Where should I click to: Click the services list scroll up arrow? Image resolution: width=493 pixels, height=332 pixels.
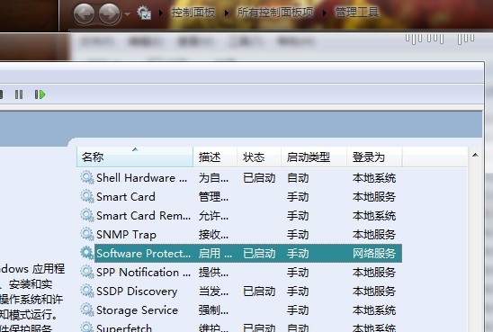[475, 155]
